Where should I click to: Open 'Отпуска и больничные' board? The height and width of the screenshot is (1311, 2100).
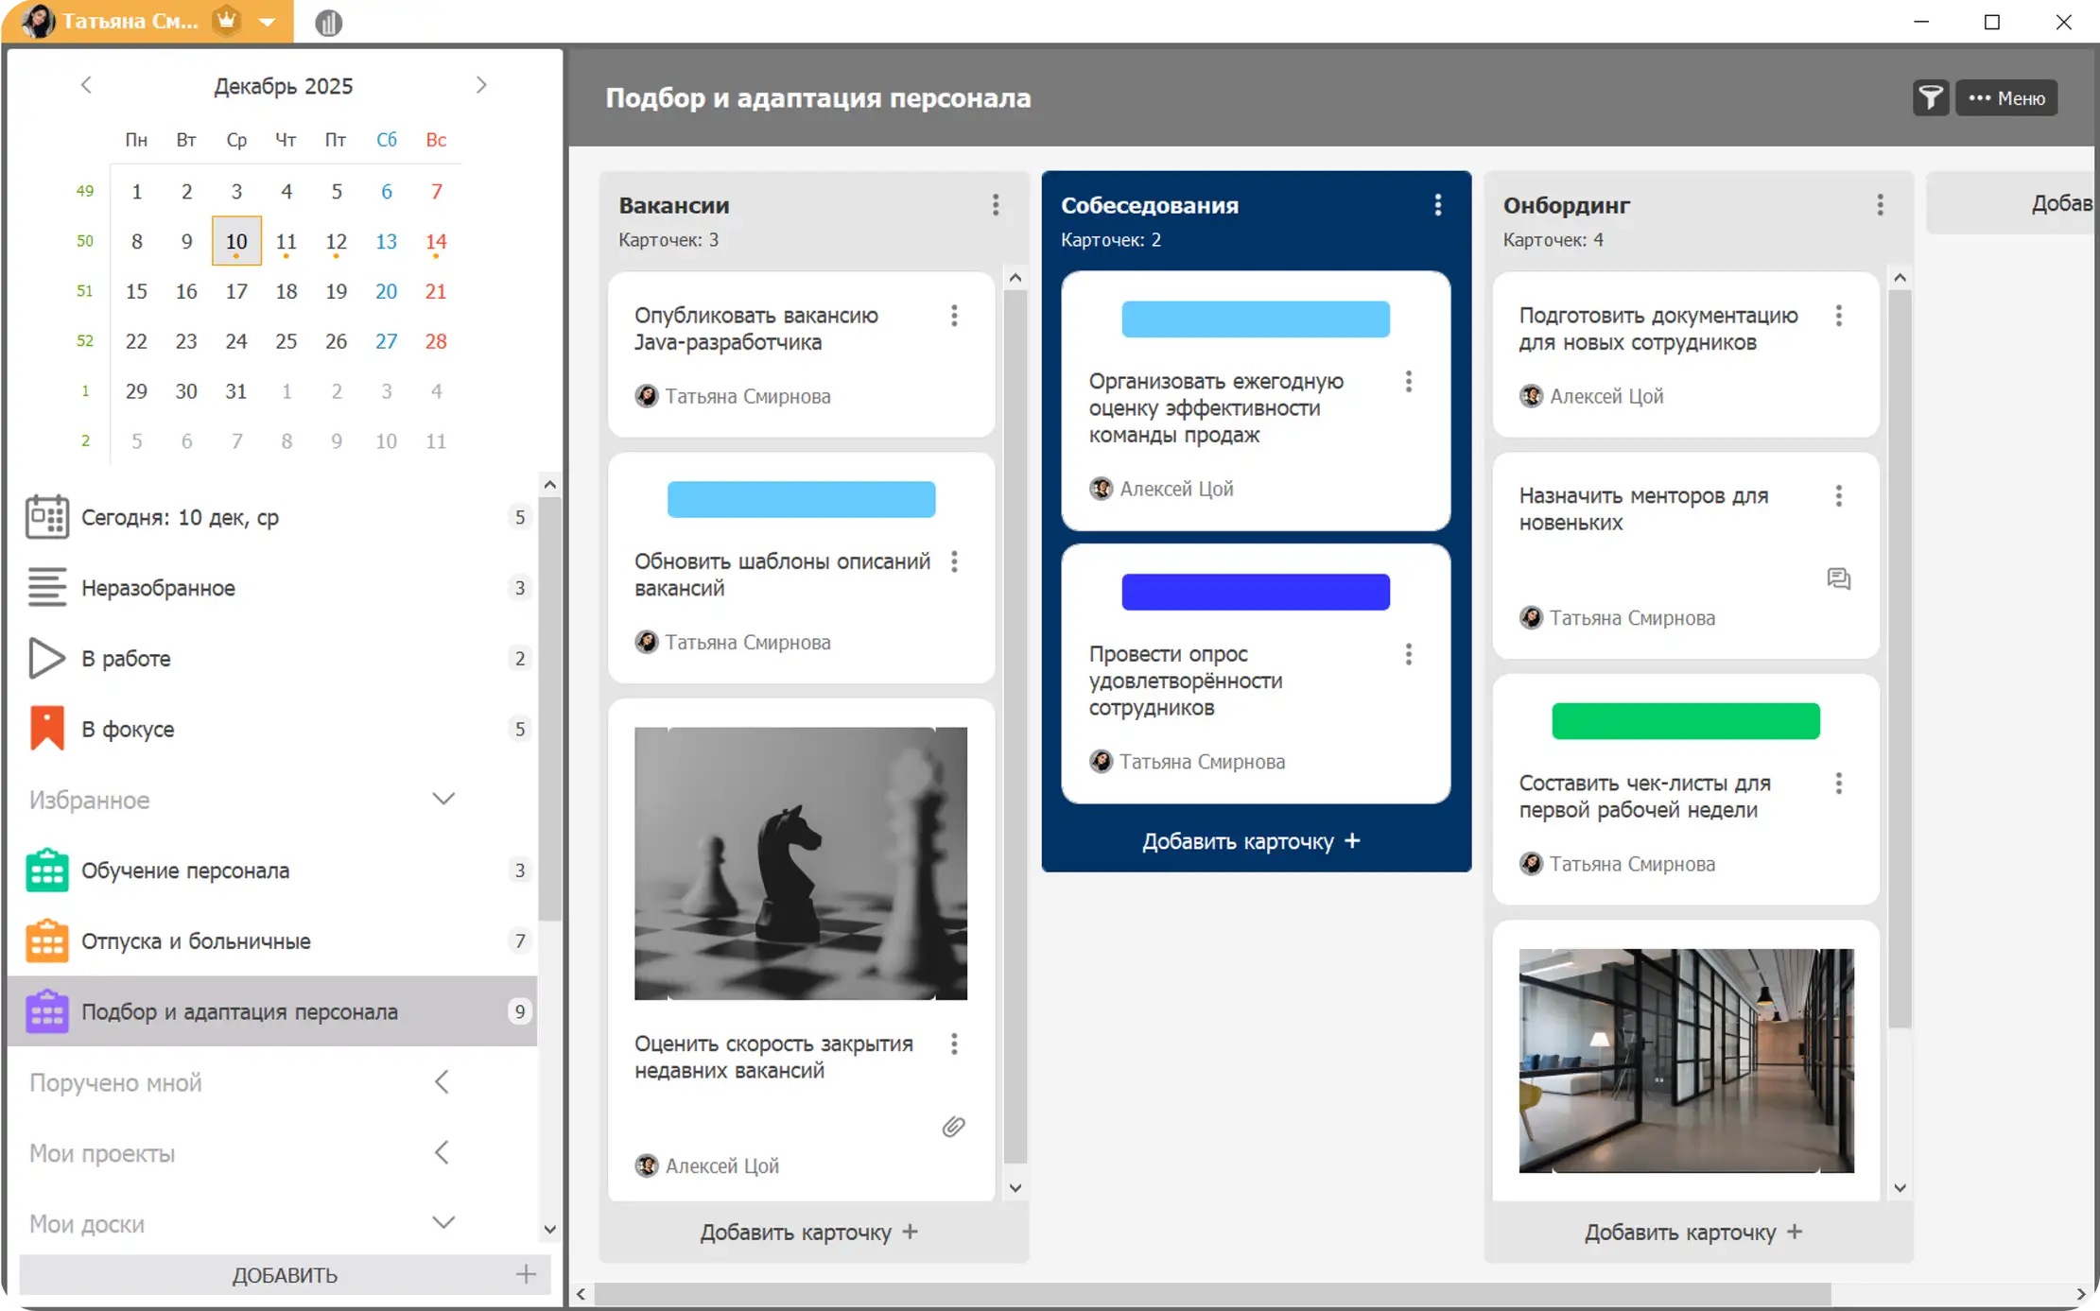click(196, 941)
